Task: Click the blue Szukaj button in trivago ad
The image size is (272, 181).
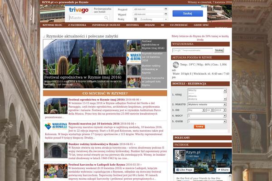Action: coord(188,13)
